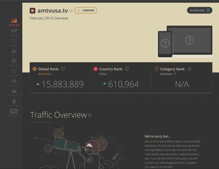Screen dimensions: 219x169
Task: Show info tooltip for Country Rank
Action: [127, 69]
